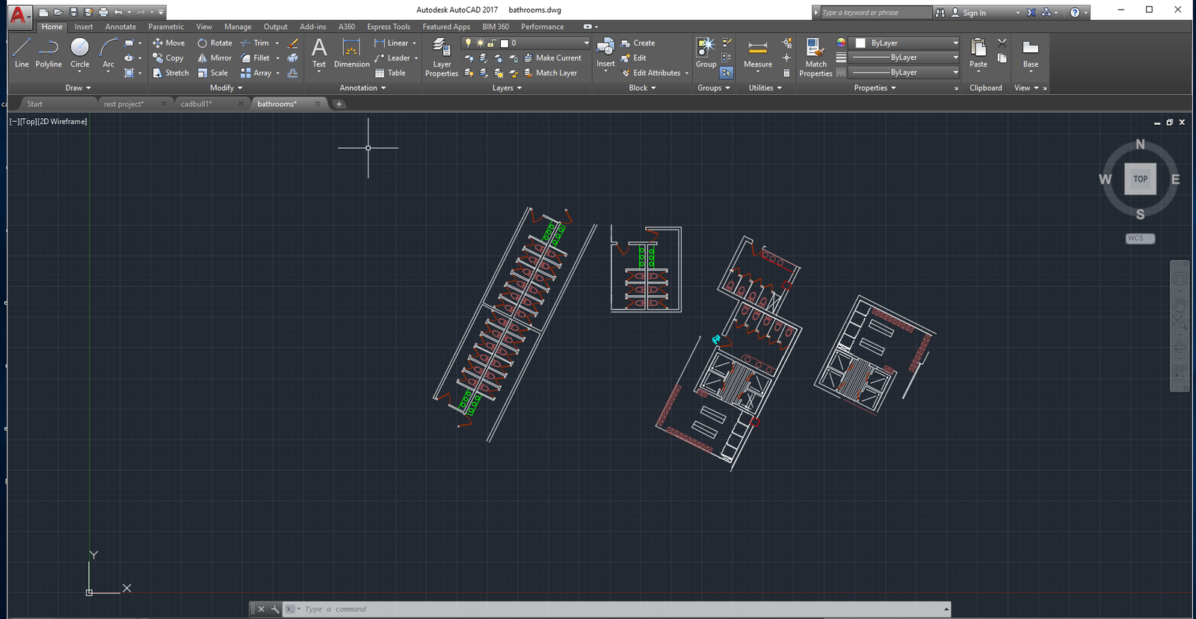Toggle the layer lock padlock icon

(492, 43)
